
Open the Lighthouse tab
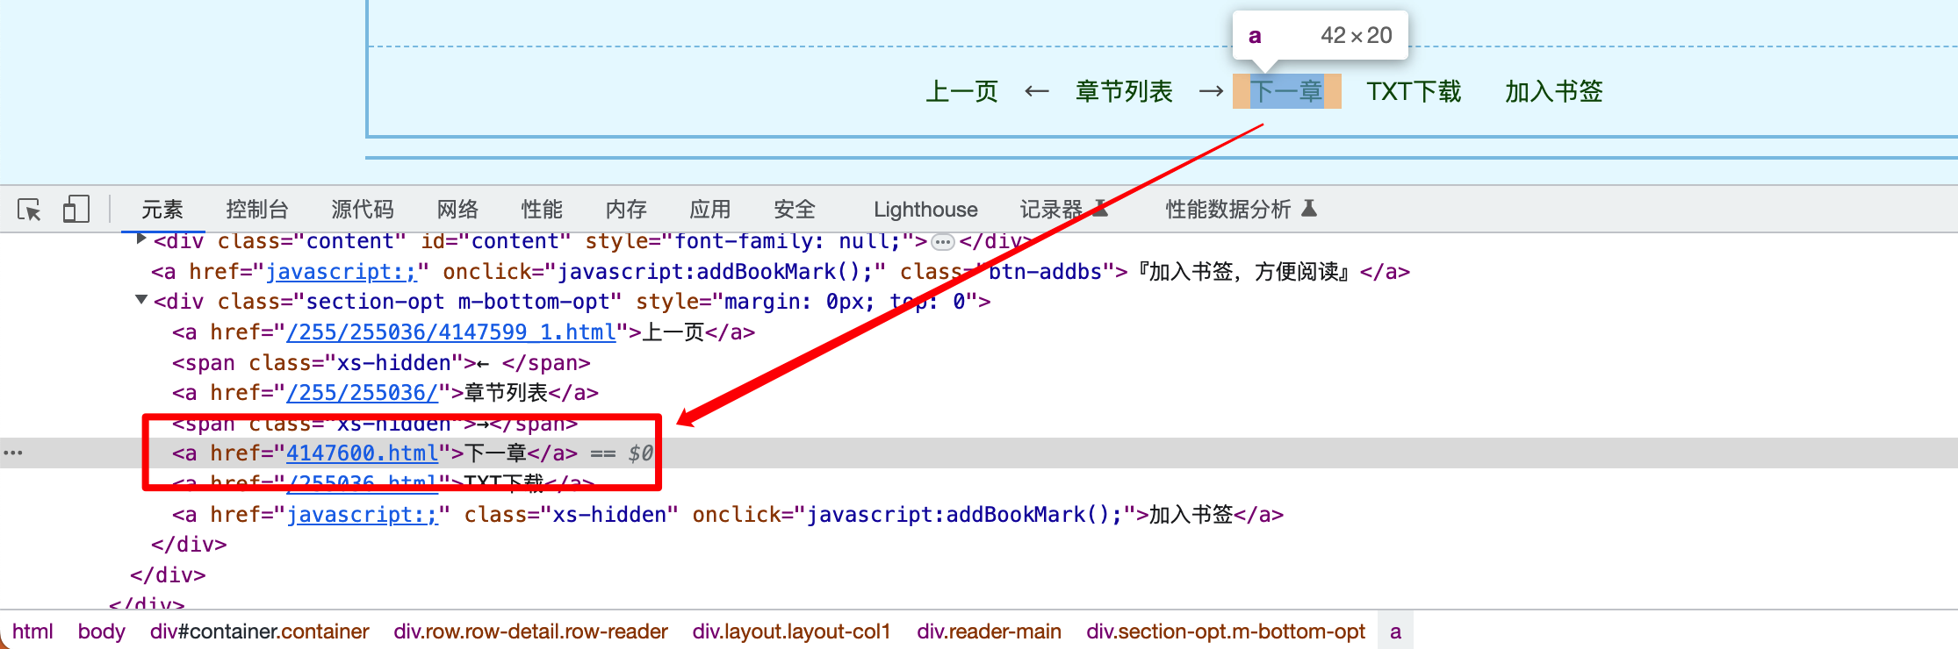click(x=925, y=210)
